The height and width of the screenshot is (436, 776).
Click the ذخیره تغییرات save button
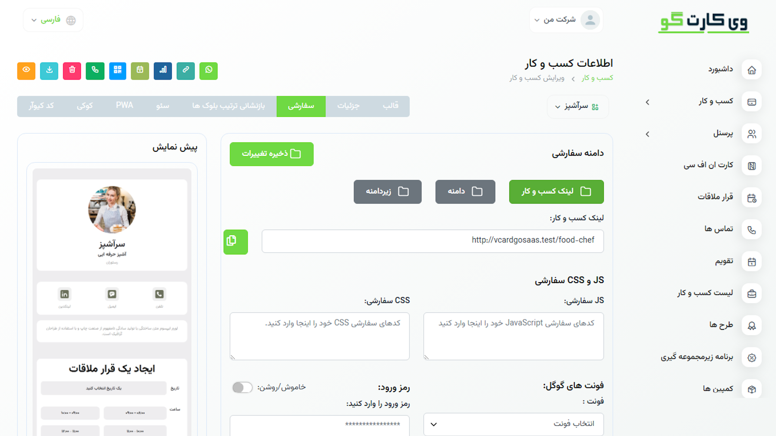click(272, 154)
